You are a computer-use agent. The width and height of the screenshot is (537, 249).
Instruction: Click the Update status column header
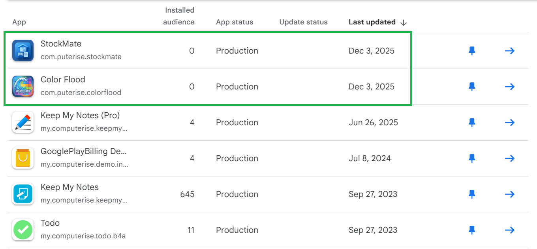click(x=303, y=22)
